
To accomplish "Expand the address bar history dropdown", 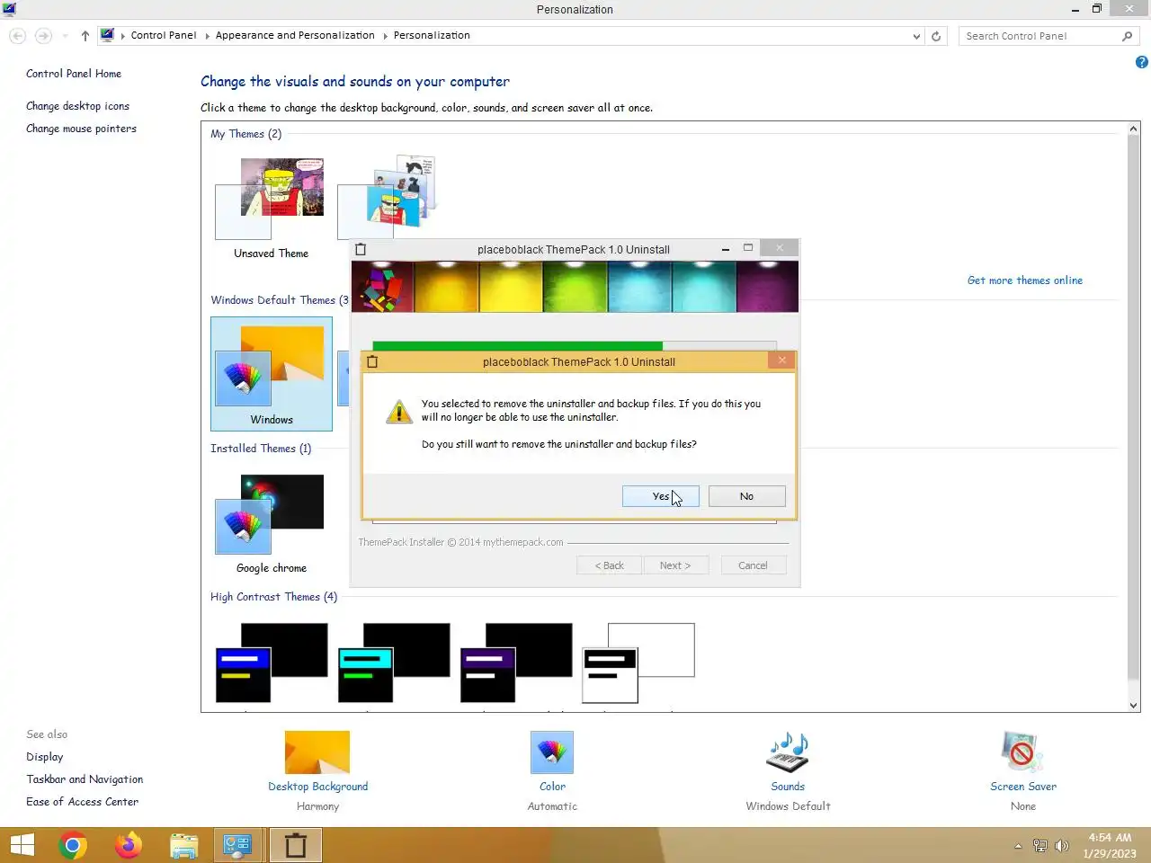I will point(916,36).
